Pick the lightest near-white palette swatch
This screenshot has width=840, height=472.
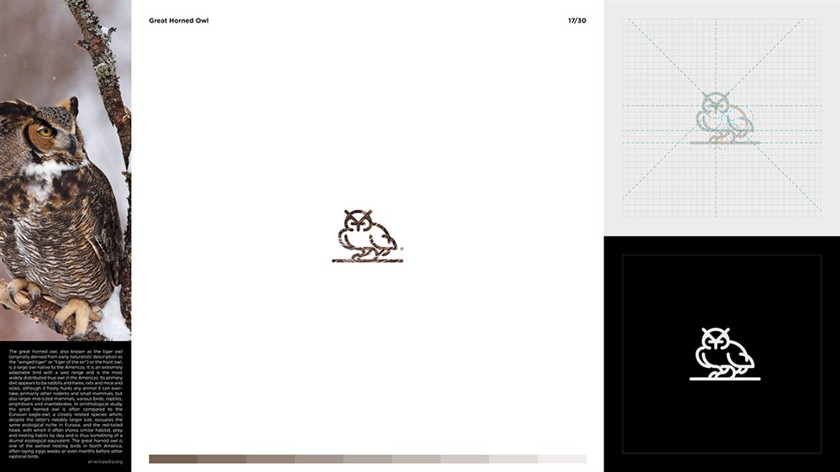pyautogui.click(x=562, y=459)
